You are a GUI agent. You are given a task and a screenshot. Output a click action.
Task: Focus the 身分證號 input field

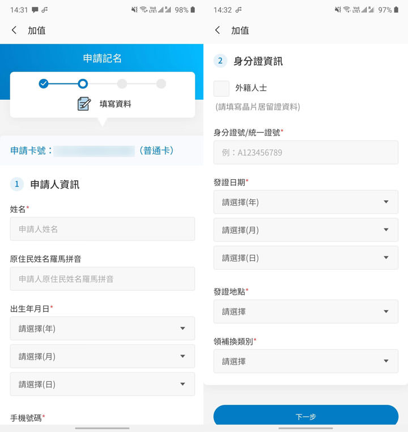(306, 153)
